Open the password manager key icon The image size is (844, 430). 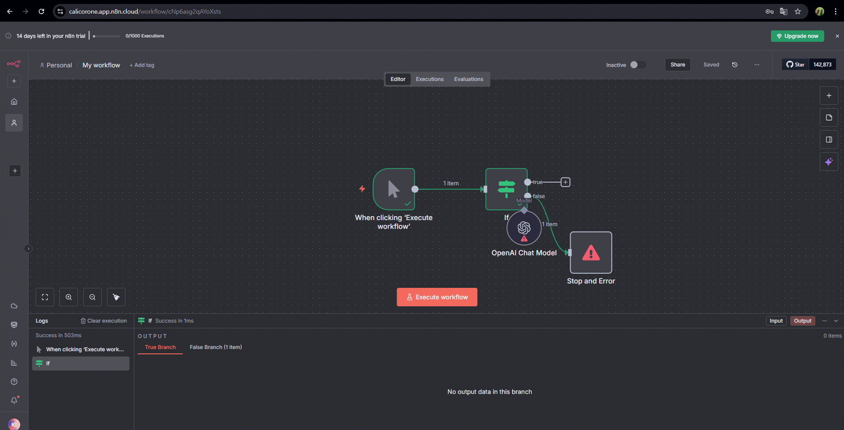(770, 11)
